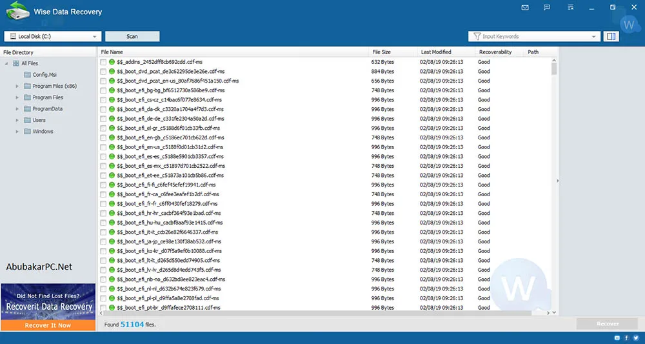Check the box for $$_boot_dvd_pcat_en-us file
The image size is (645, 344).
point(103,81)
